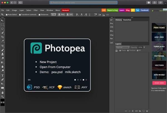Screen dimensions: 167x113
Task: Switch to the History tab
Action: [119, 20]
